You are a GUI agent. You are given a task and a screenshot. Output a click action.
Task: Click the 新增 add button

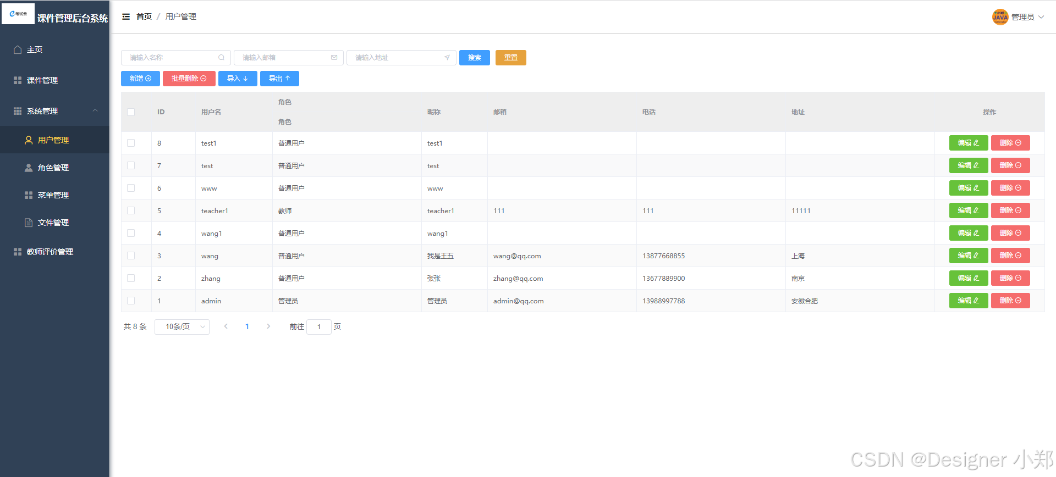(140, 79)
